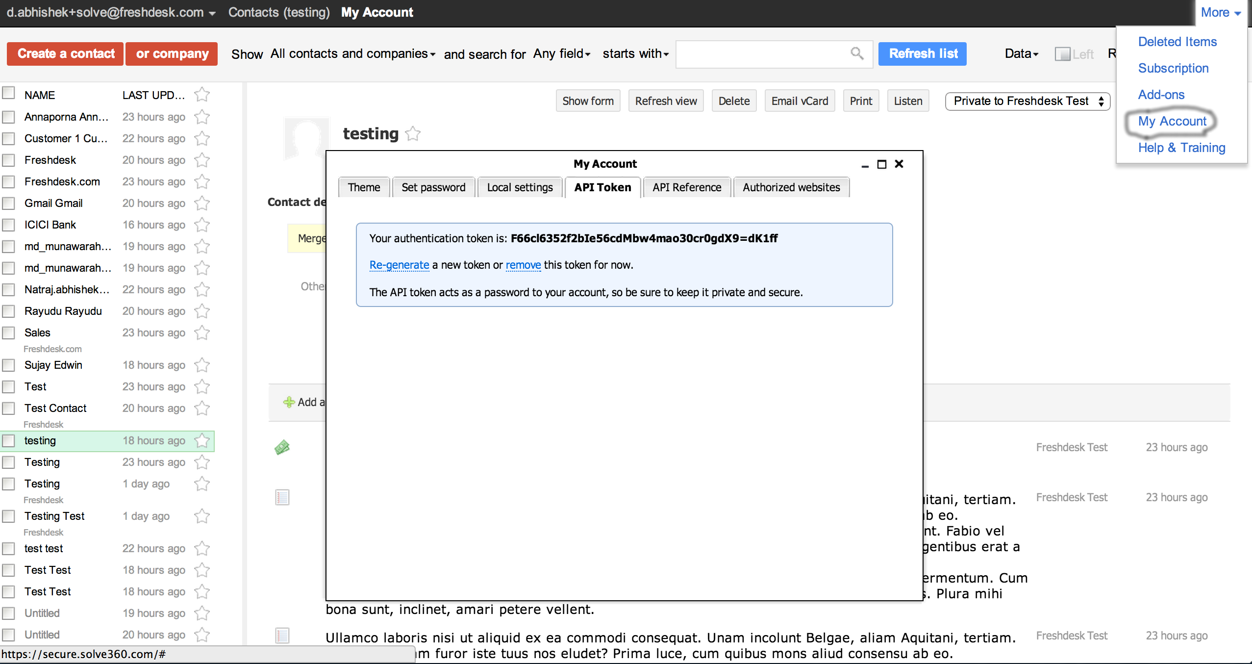
Task: Star the ICICI Bank contact row
Action: (202, 225)
